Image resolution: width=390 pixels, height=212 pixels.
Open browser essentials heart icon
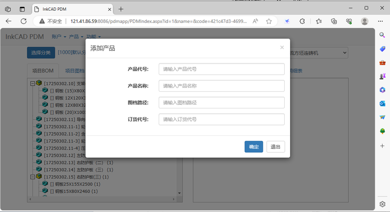click(x=349, y=21)
